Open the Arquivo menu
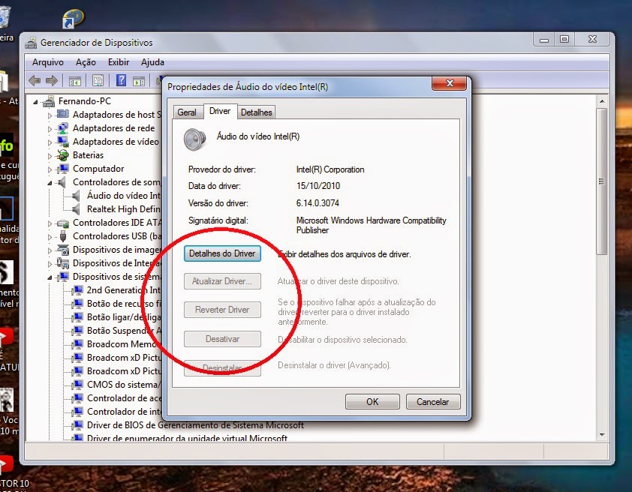632x492 pixels. [x=48, y=62]
